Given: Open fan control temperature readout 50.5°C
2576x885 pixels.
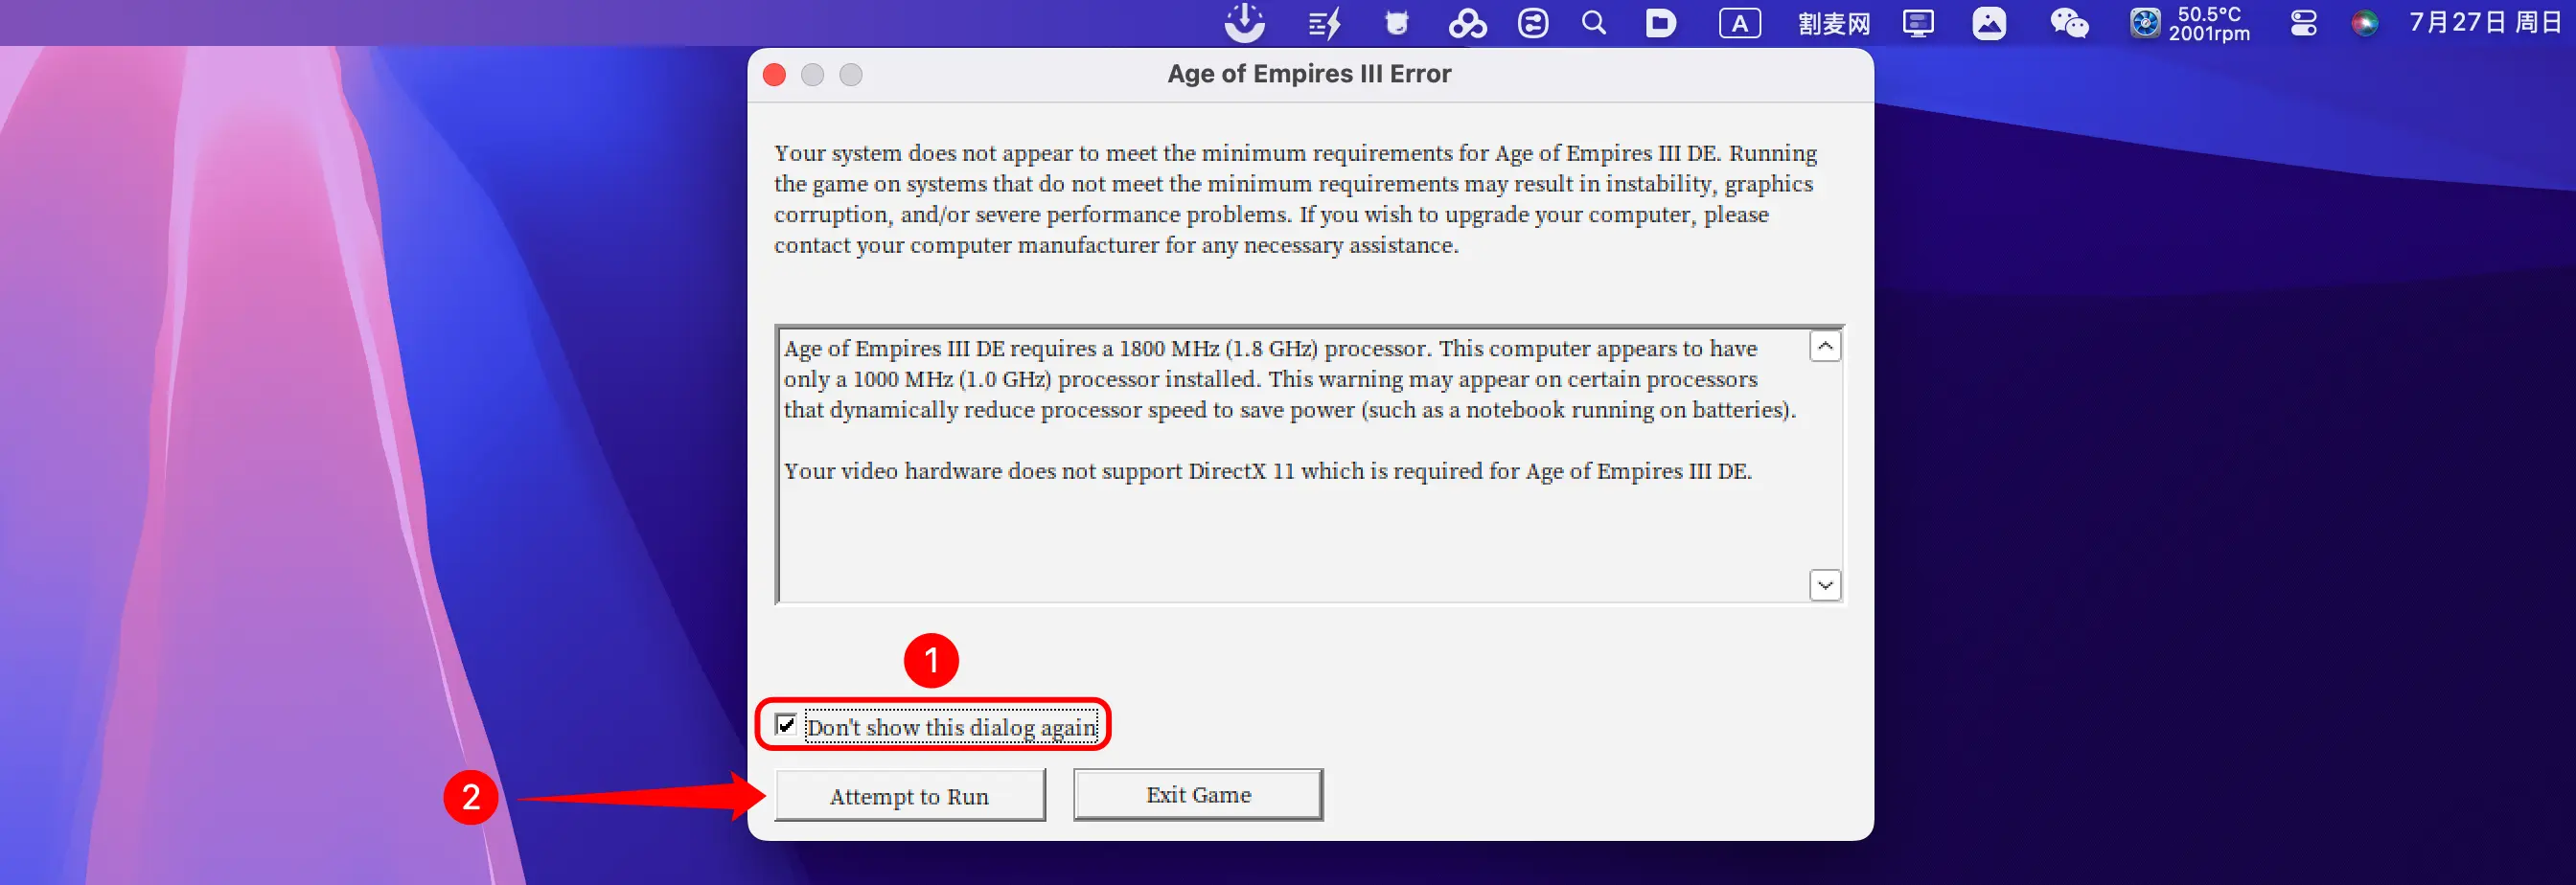Looking at the screenshot, I should tap(2190, 23).
